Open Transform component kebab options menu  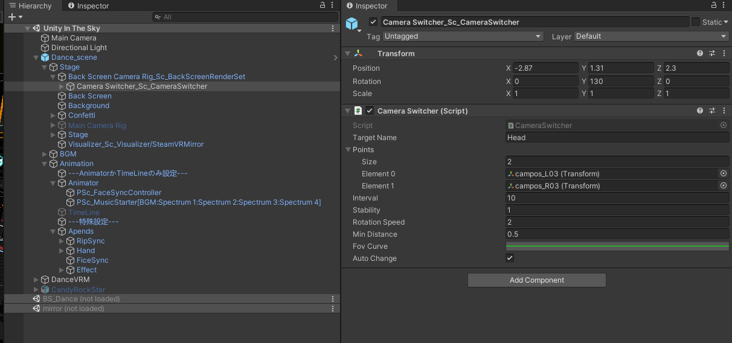click(724, 54)
